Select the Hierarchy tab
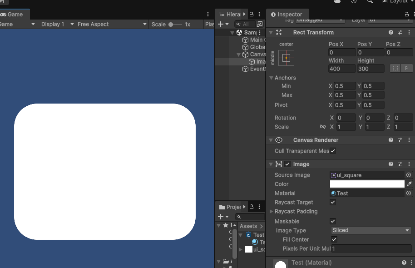The width and height of the screenshot is (415, 268). [x=231, y=14]
